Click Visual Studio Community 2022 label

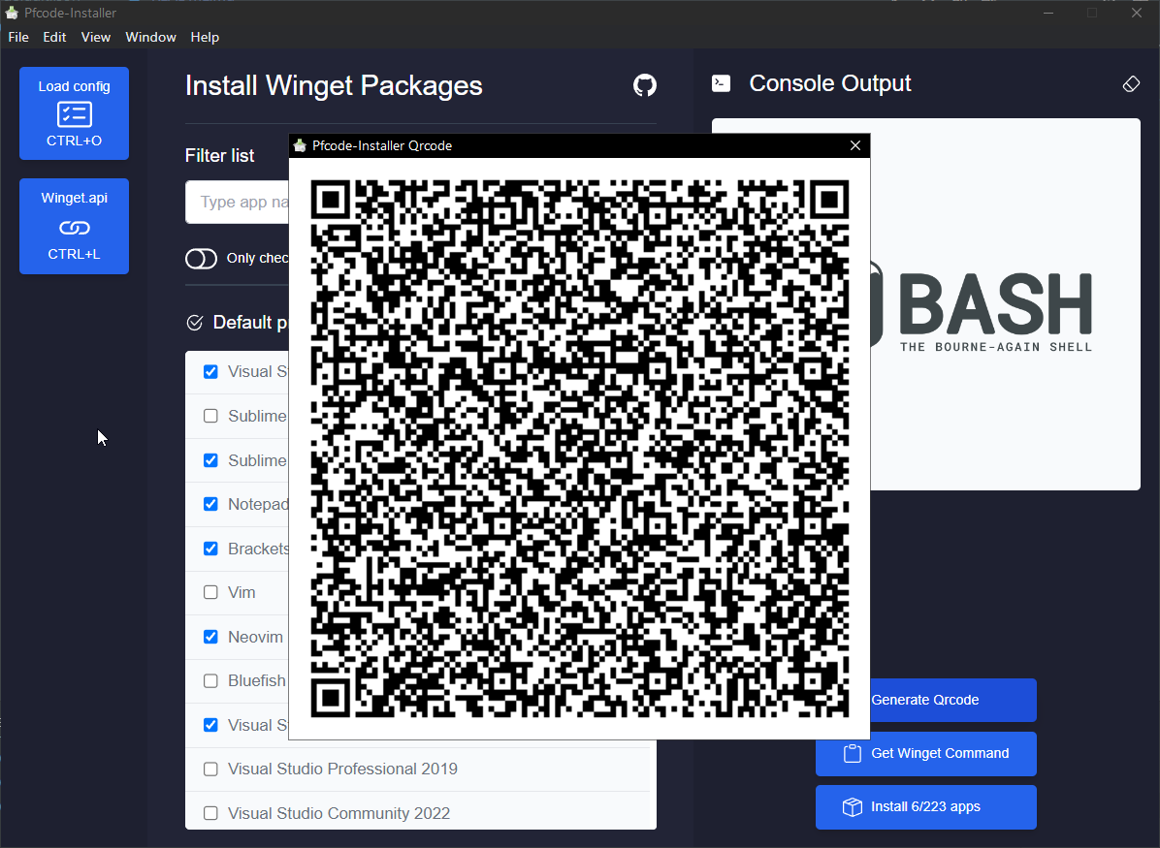(338, 813)
